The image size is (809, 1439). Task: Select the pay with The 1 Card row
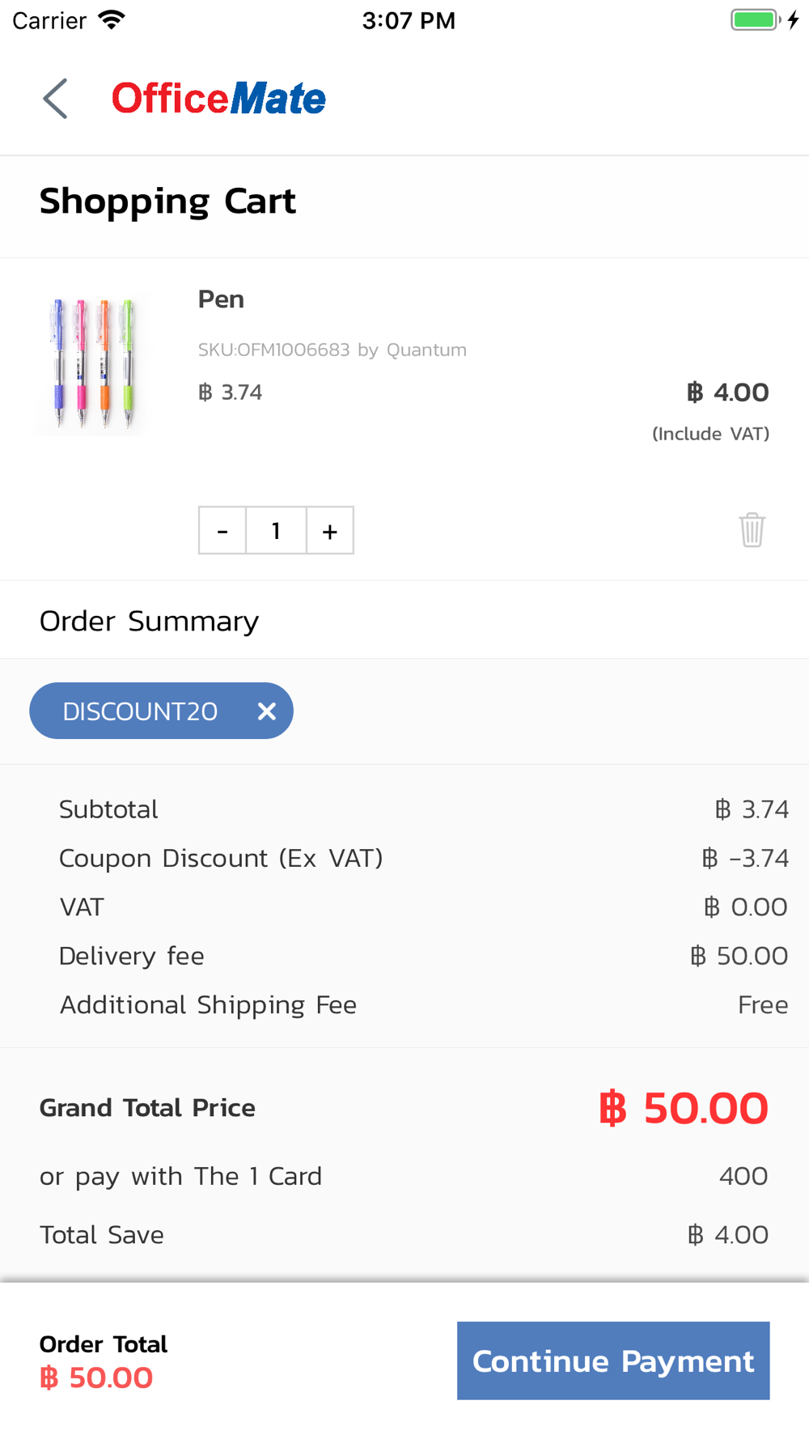(404, 1176)
